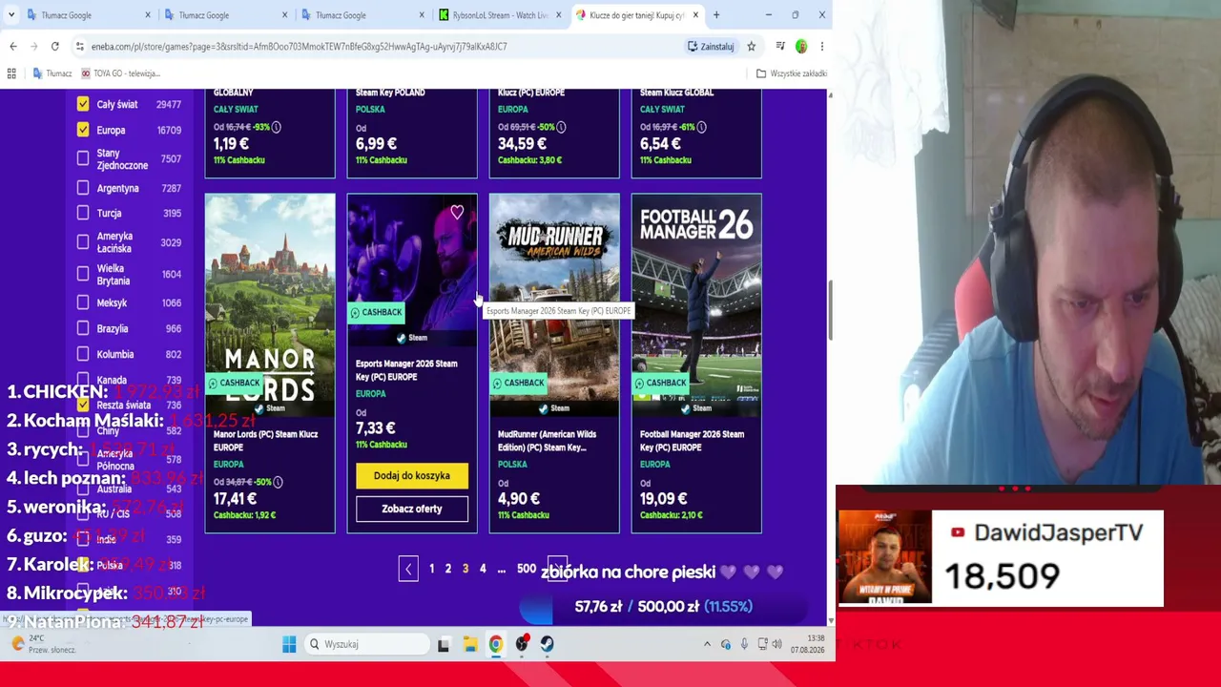Open volume control in system tray
The width and height of the screenshot is (1221, 687).
pos(776,644)
